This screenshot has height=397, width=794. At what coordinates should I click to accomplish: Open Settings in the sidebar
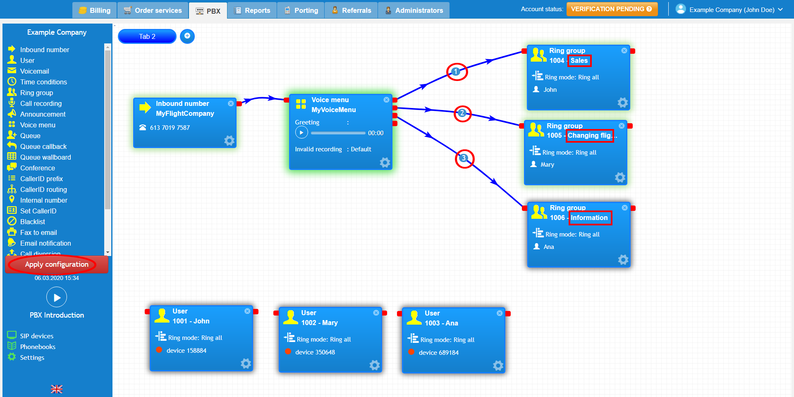click(26, 357)
